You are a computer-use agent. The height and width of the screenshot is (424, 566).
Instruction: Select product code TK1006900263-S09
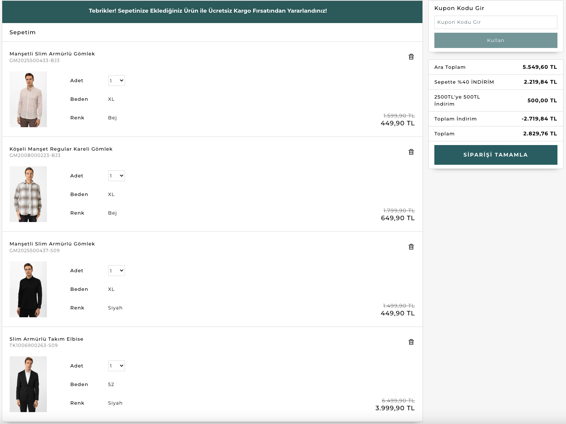tap(33, 346)
